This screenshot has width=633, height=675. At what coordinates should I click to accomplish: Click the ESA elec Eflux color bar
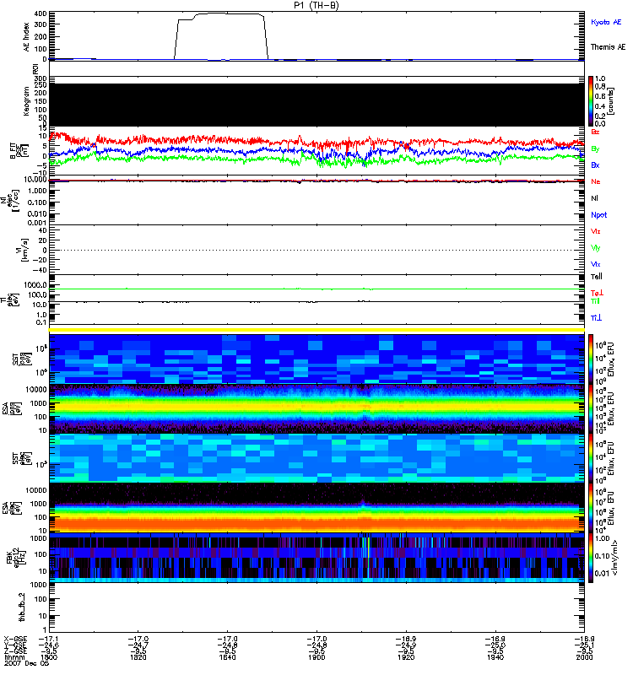point(591,508)
